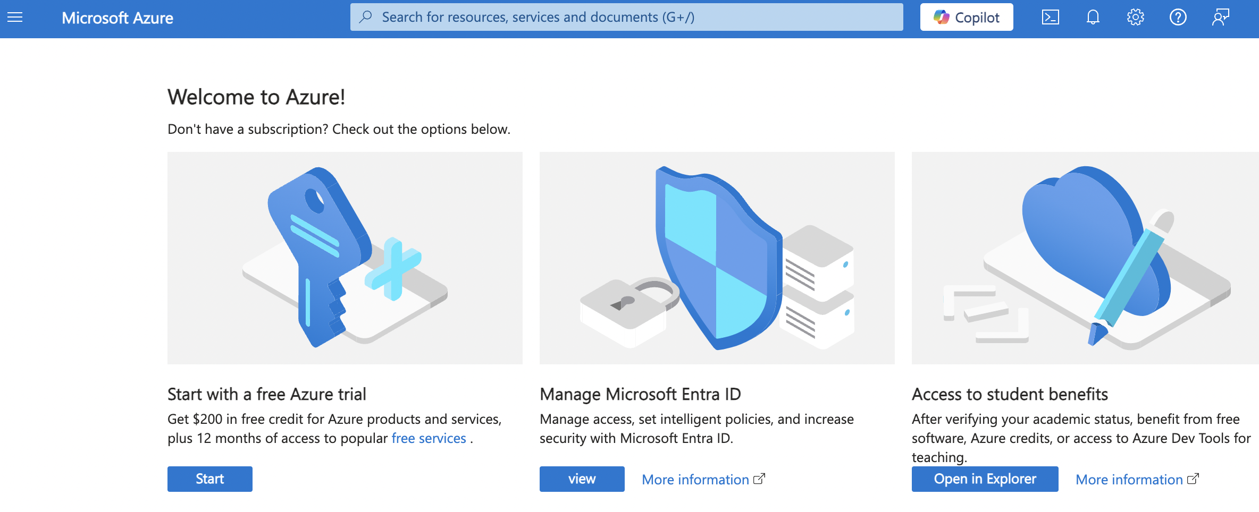Open Cloud Shell from the header

[x=1051, y=18]
